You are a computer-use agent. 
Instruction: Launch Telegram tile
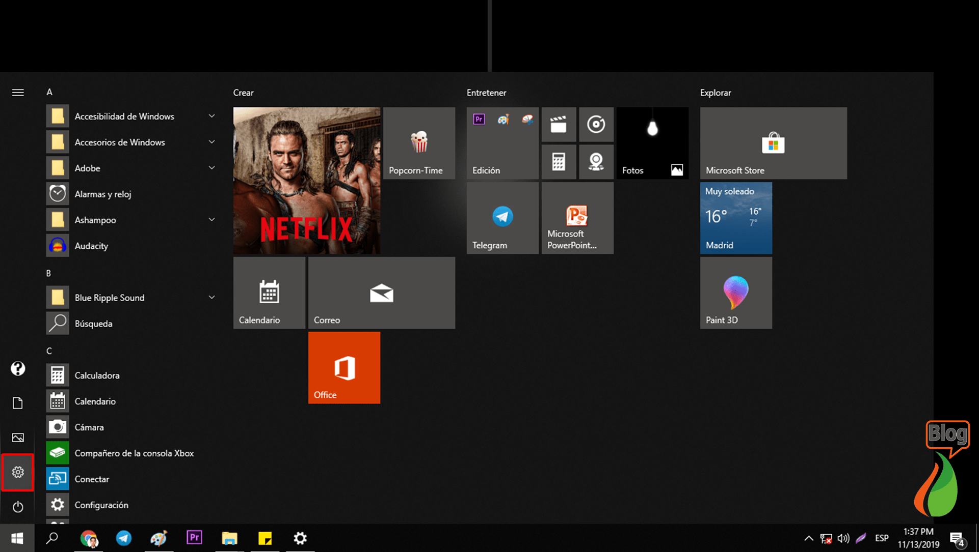click(502, 218)
